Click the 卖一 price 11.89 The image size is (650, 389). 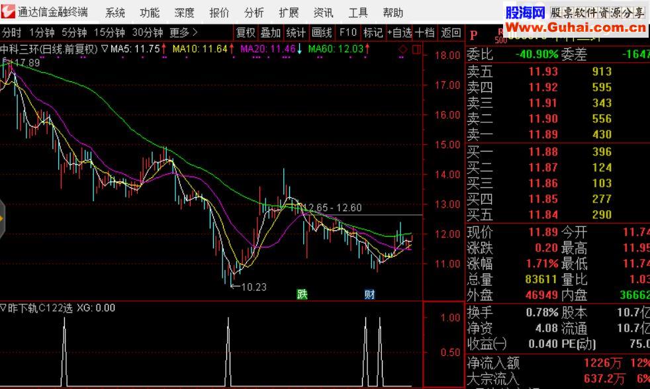click(543, 135)
